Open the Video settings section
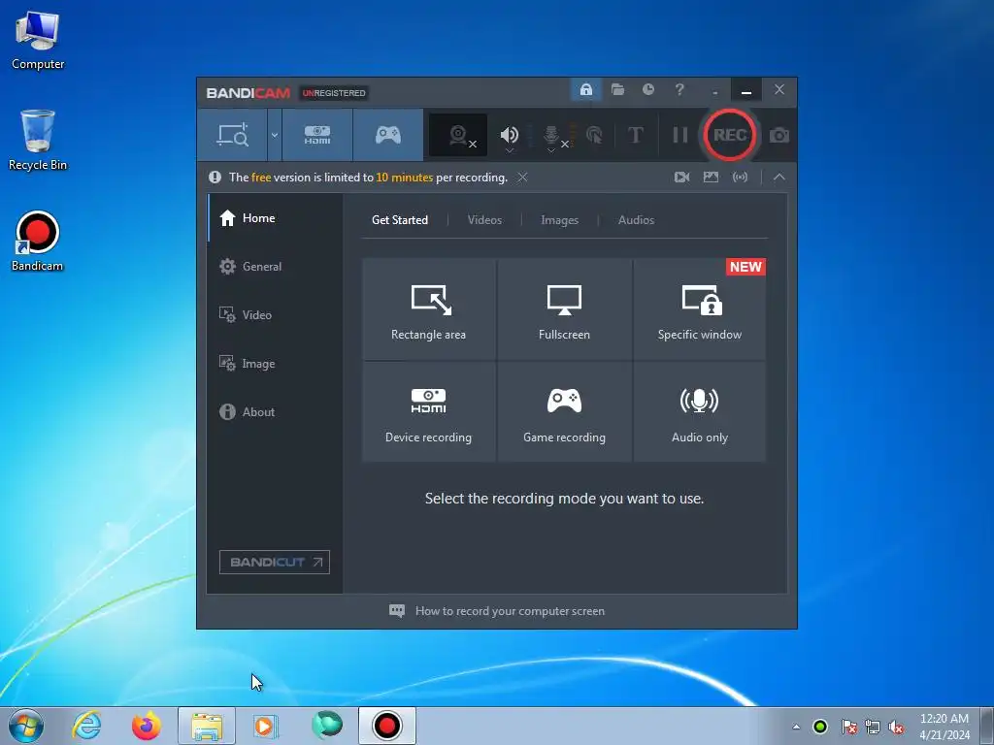The image size is (994, 745). pos(275,315)
